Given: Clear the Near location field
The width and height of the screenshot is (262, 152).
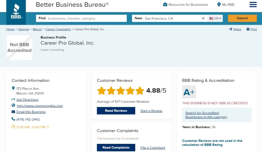Looking at the screenshot, I should point(203,18).
